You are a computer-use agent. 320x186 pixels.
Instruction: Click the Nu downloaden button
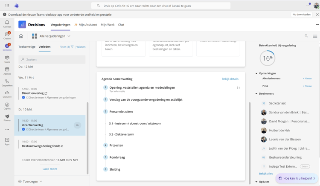click(x=301, y=15)
